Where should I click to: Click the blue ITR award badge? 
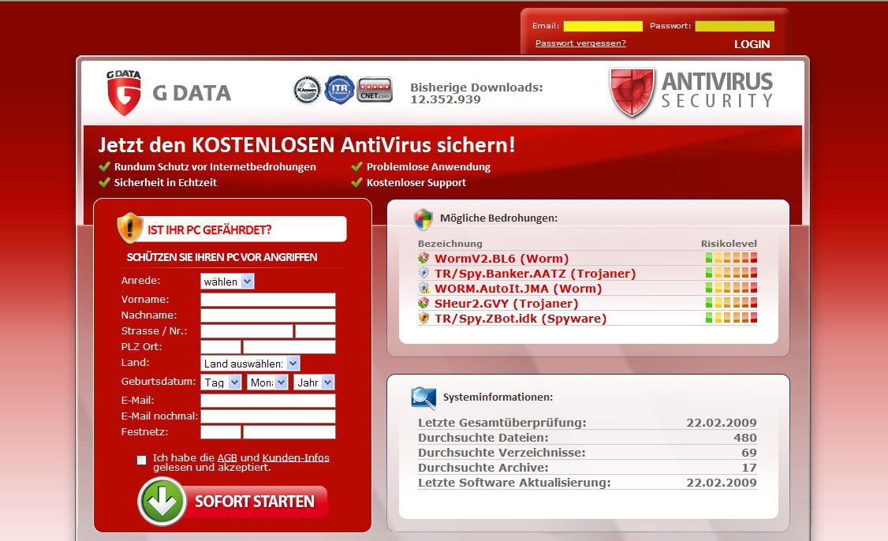339,89
